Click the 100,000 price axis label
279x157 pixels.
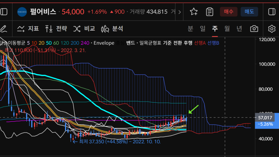click(267, 64)
